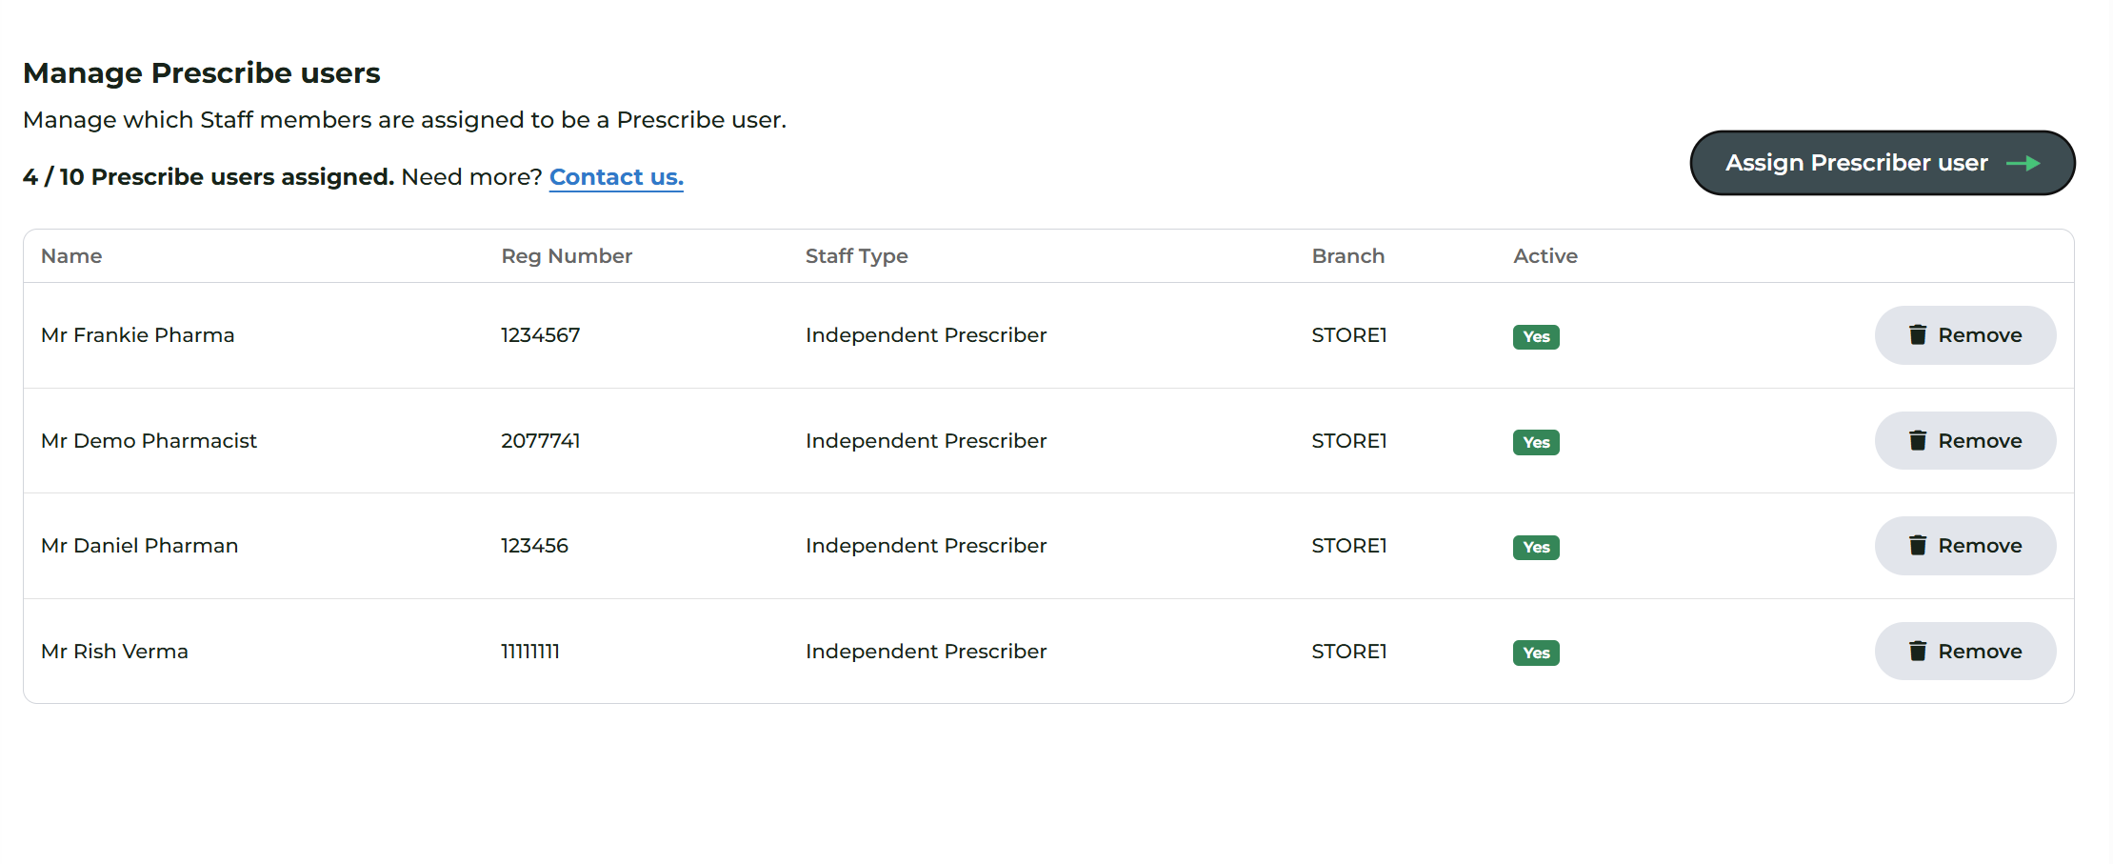This screenshot has height=864, width=2113.
Task: Click the Yes badge for Daniel Pharman
Action: (x=1536, y=547)
